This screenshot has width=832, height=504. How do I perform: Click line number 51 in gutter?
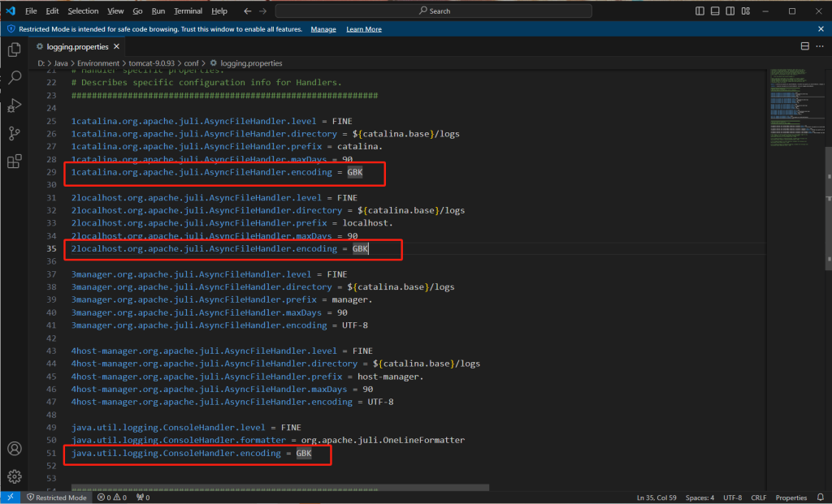point(51,453)
